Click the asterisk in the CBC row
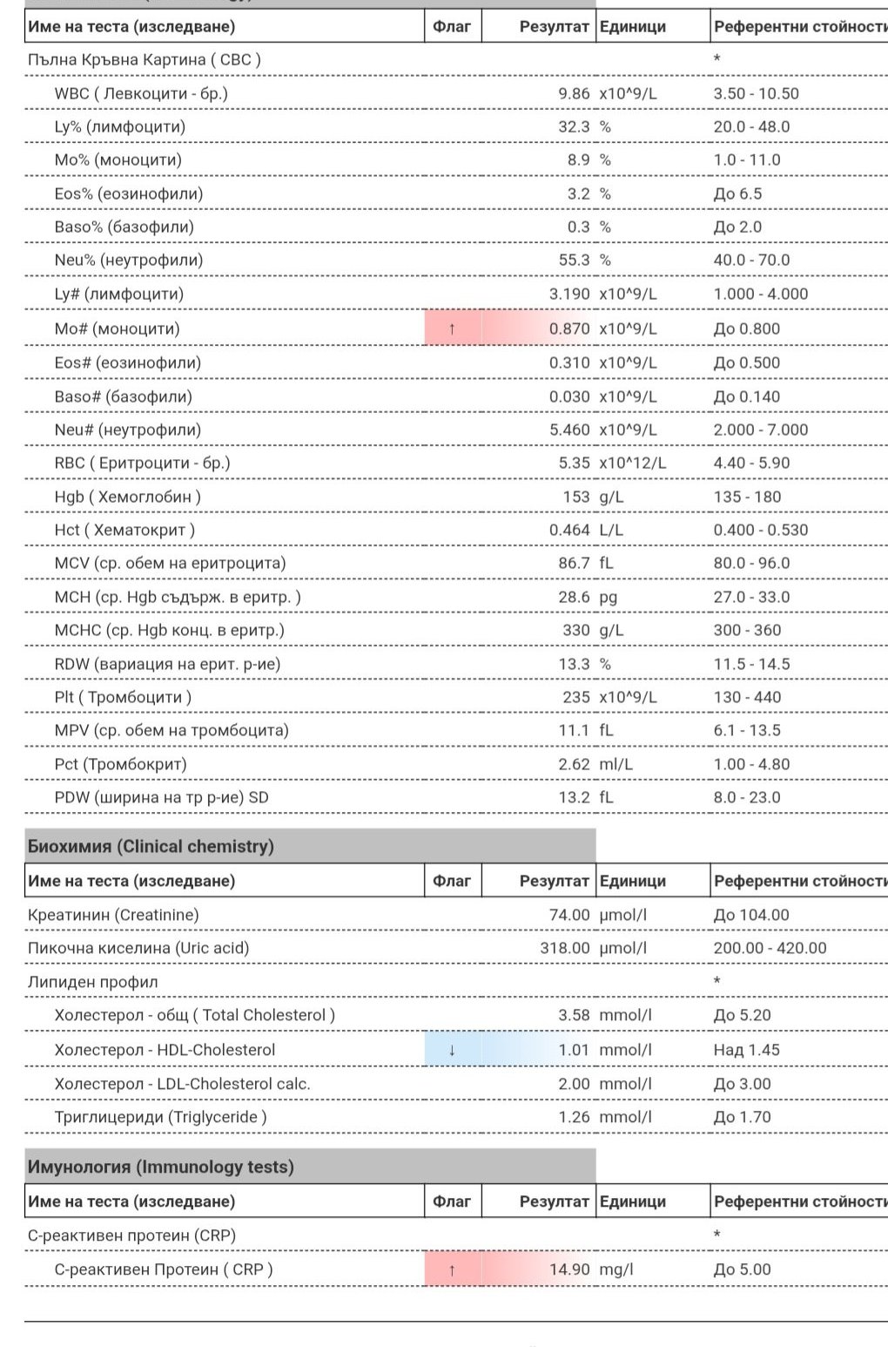This screenshot has width=888, height=1347. click(716, 60)
